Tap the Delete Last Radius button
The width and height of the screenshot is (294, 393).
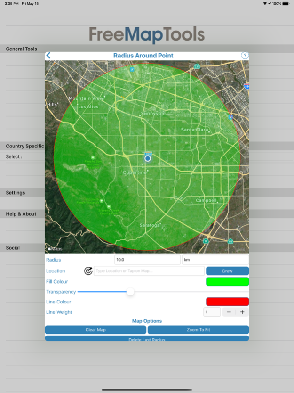pos(147,338)
